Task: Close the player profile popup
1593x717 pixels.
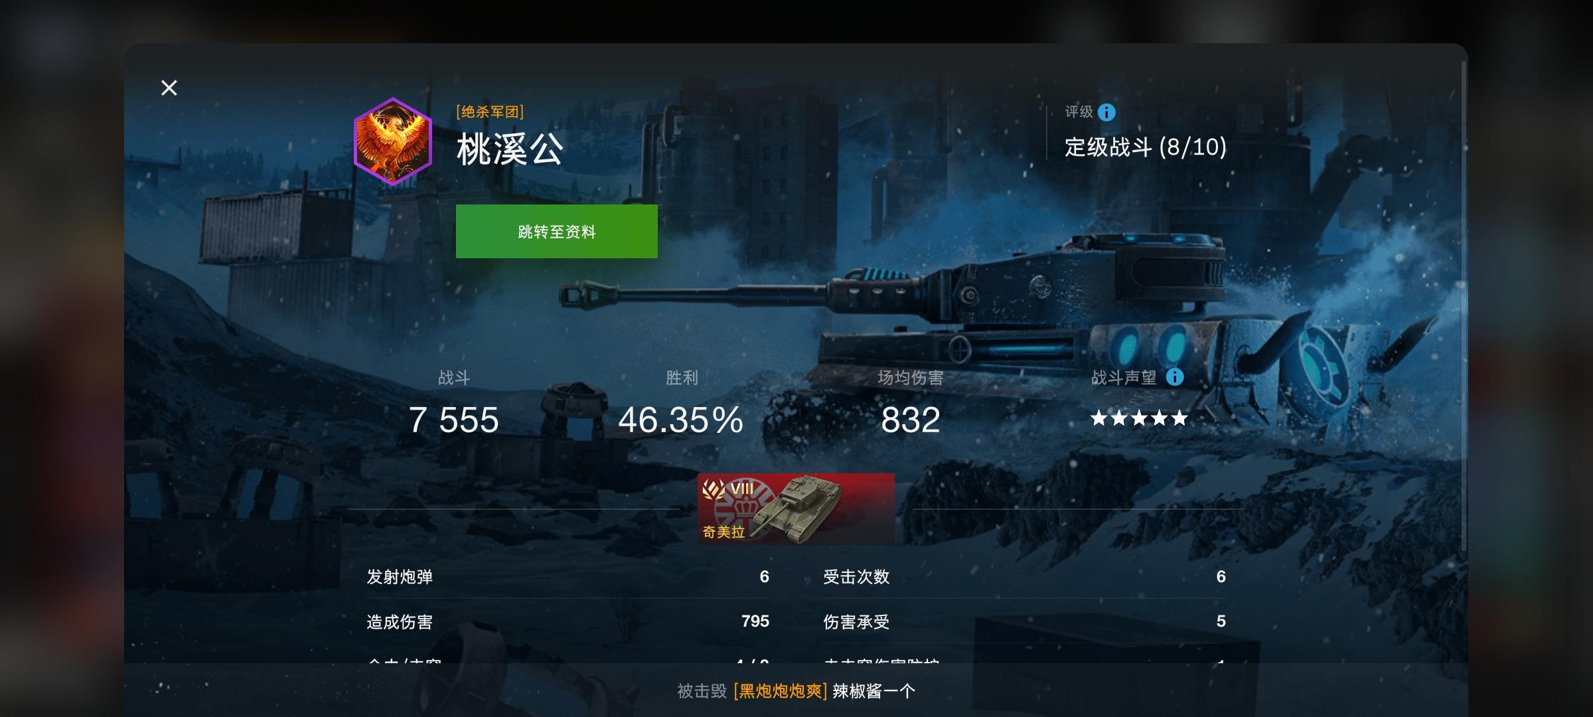Action: (169, 88)
